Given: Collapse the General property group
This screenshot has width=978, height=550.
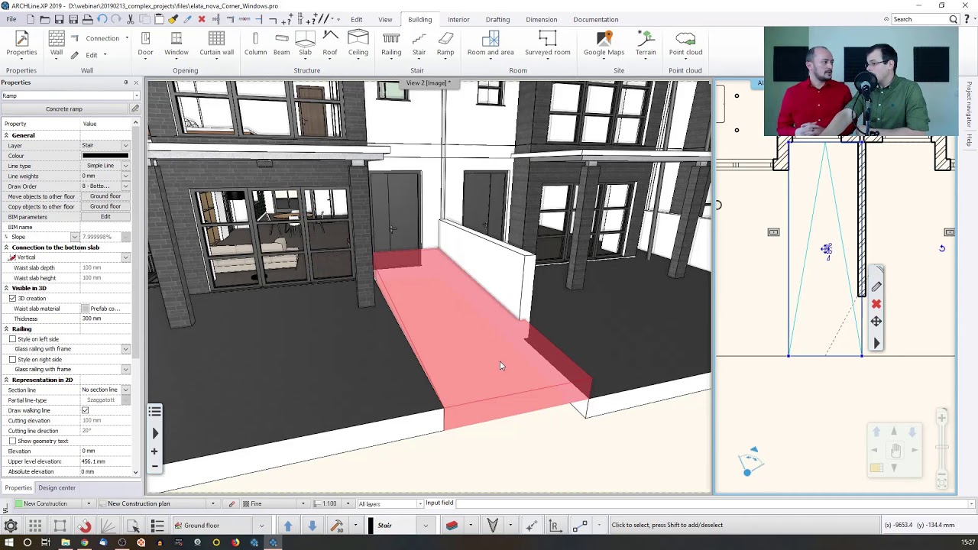Looking at the screenshot, I should tap(6, 135).
